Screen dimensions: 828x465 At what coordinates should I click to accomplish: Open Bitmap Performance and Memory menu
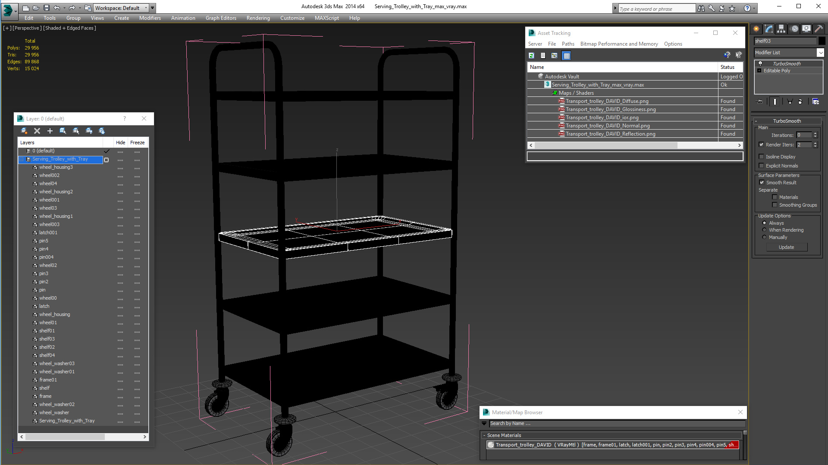click(x=619, y=44)
